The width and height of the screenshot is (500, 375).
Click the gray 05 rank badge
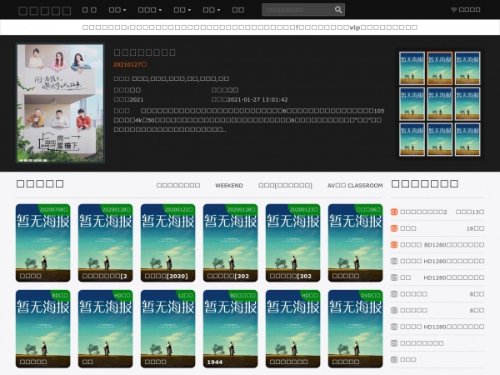pyautogui.click(x=394, y=277)
